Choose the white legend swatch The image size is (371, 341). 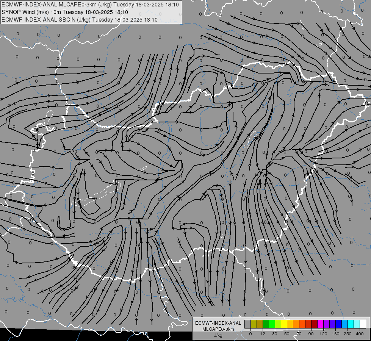click(x=363, y=324)
